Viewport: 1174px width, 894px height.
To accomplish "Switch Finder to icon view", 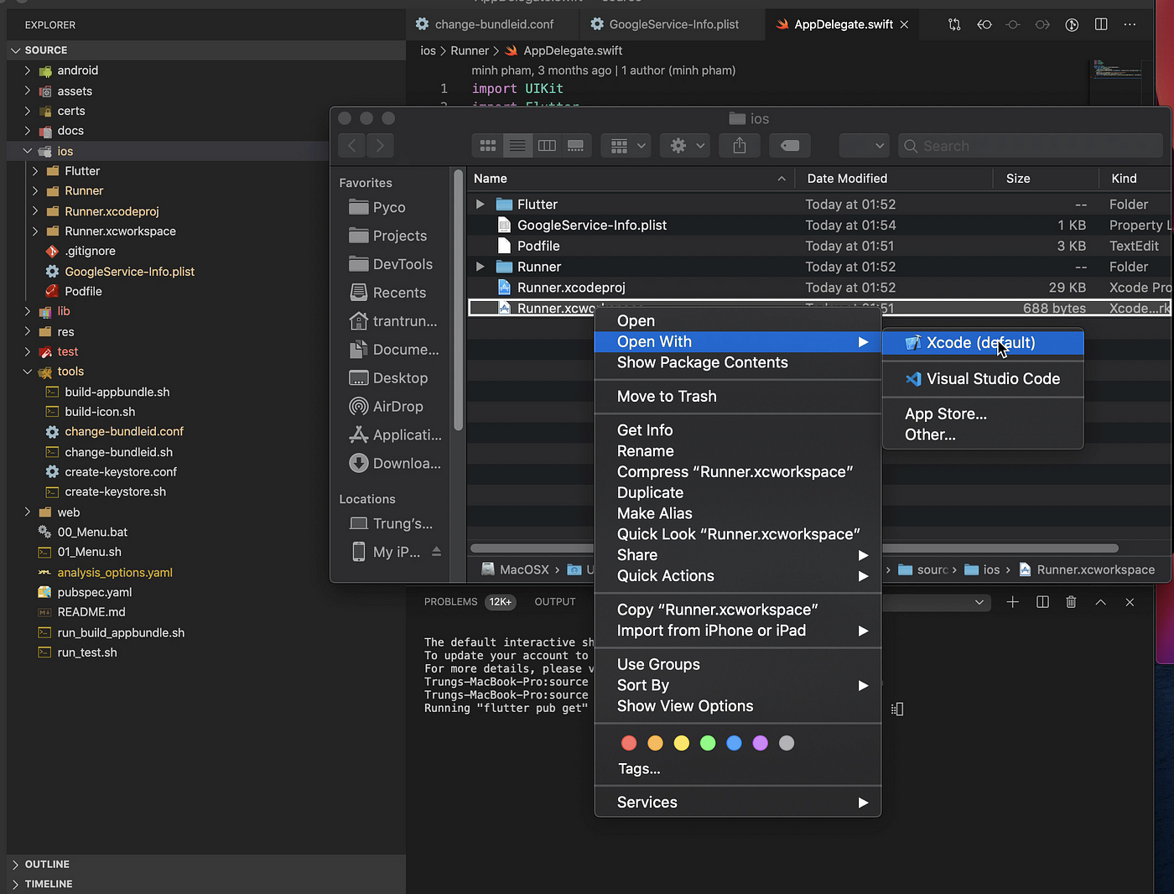I will coord(488,145).
